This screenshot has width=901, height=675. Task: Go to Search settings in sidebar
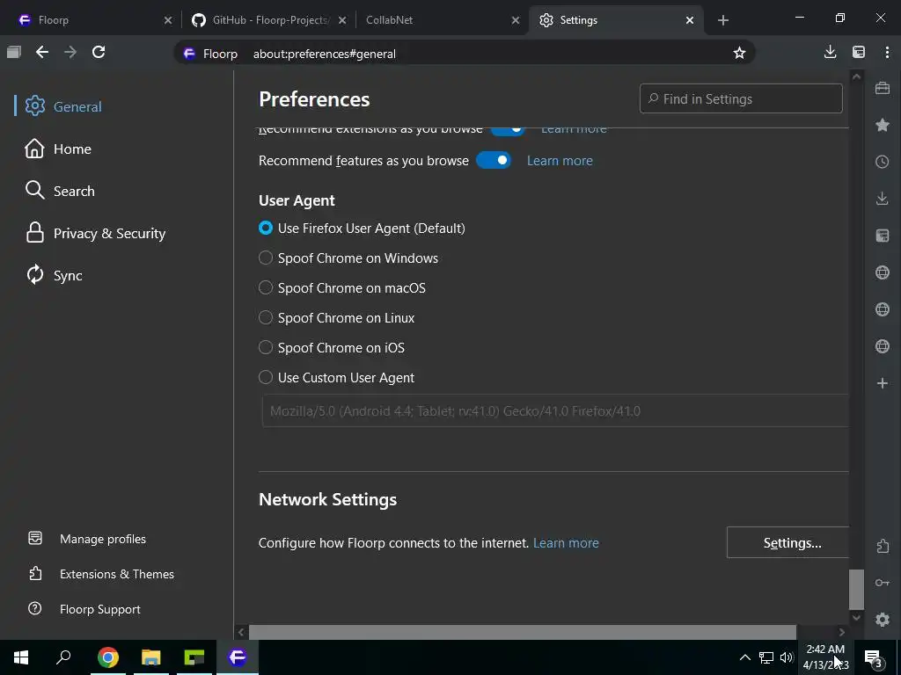[x=60, y=191]
